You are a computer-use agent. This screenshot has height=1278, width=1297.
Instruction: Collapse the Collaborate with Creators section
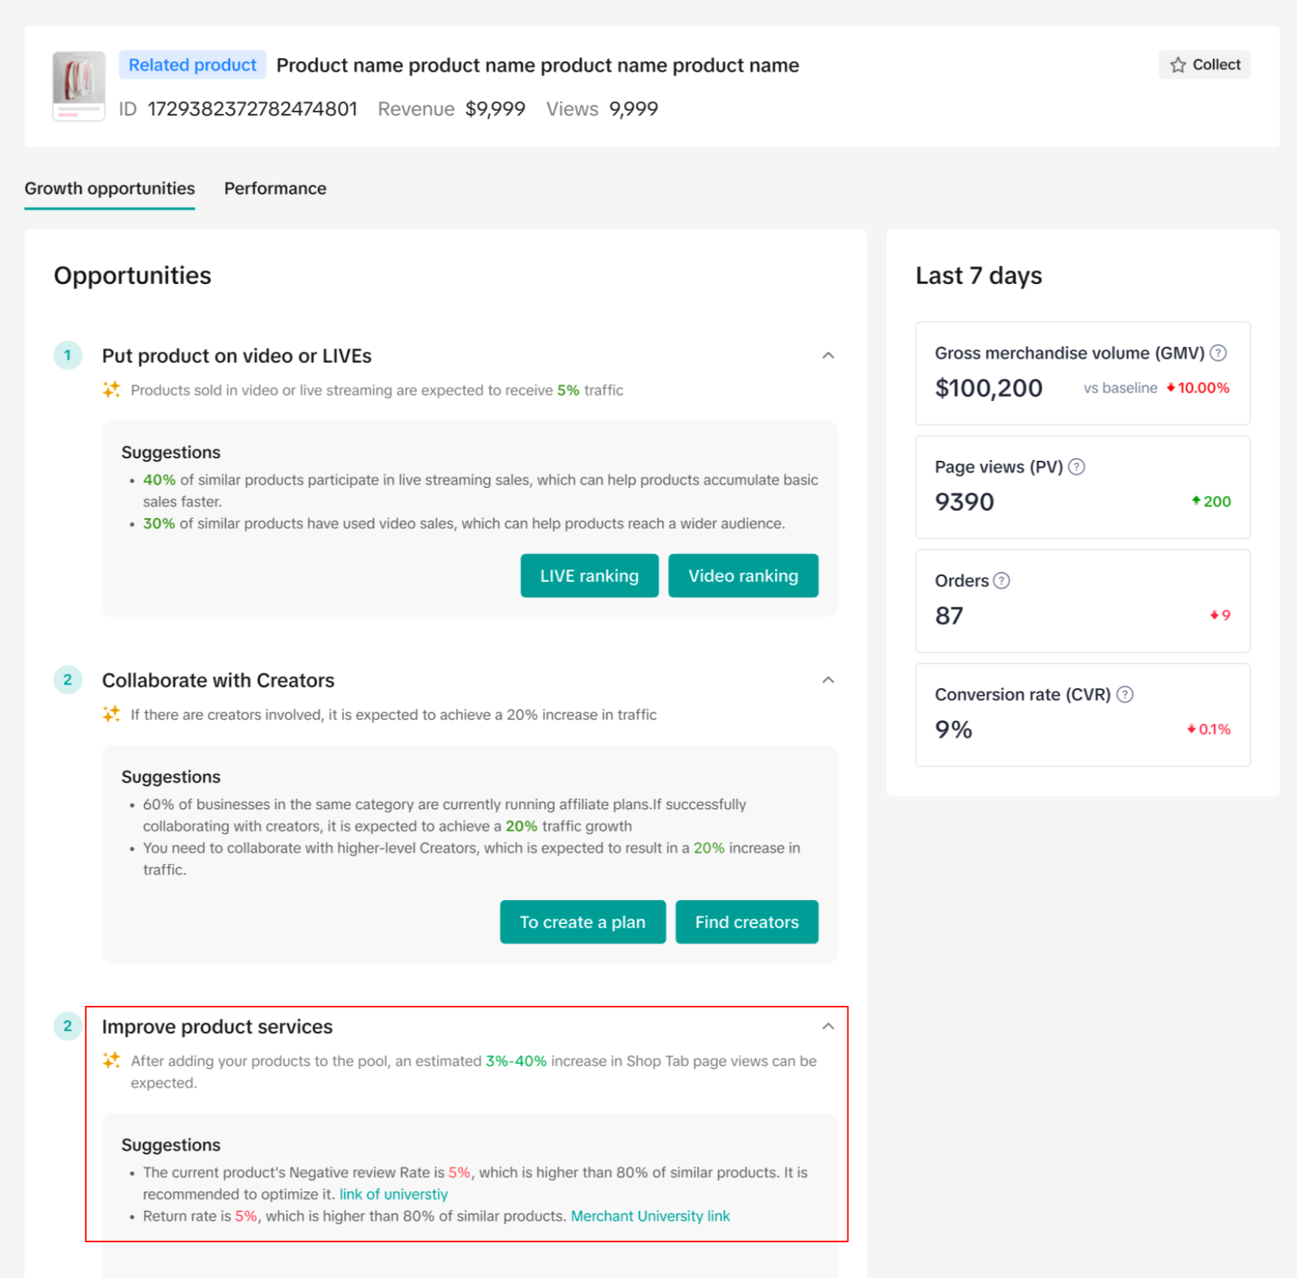click(x=828, y=680)
